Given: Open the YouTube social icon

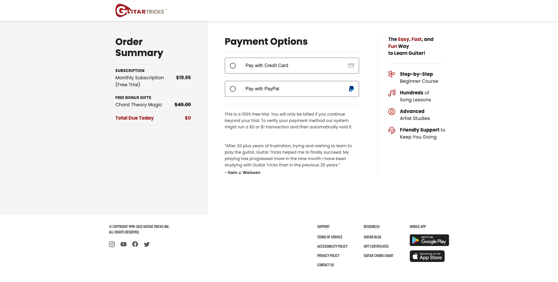Looking at the screenshot, I should coord(124,244).
